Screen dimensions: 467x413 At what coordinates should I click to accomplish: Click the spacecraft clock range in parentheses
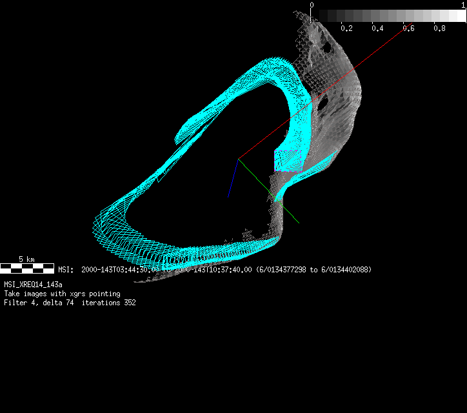(313, 270)
